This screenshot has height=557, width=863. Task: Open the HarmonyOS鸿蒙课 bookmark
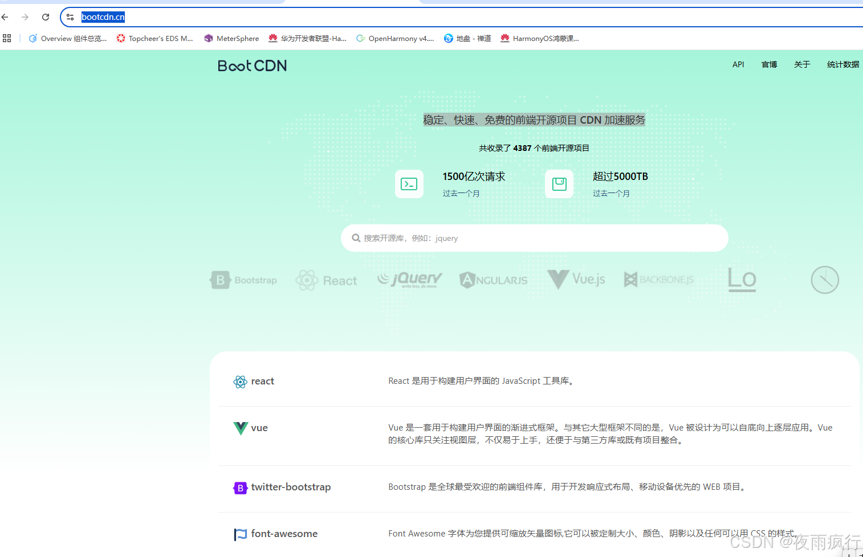540,38
